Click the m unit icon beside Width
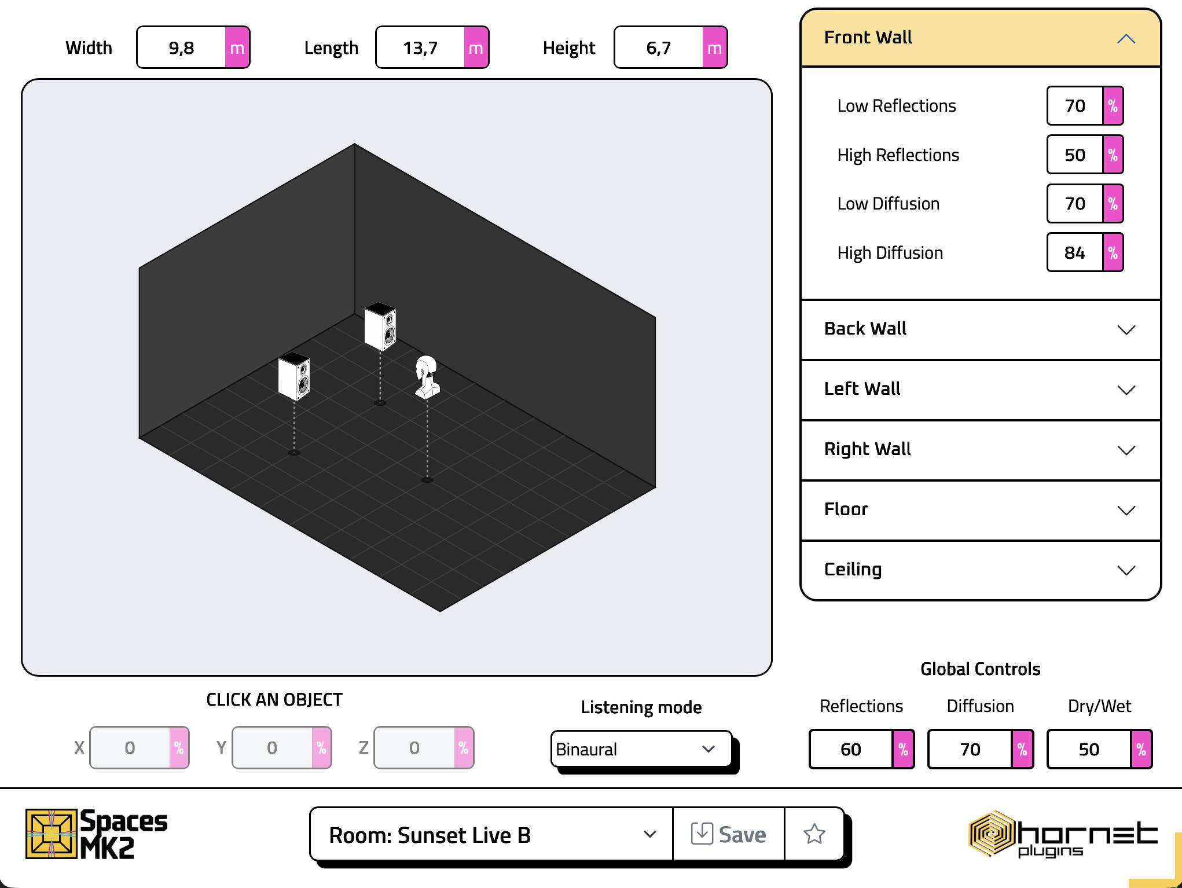Viewport: 1182px width, 888px height. click(238, 47)
